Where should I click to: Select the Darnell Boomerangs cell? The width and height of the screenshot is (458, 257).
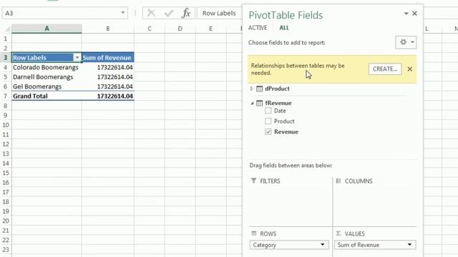point(47,77)
